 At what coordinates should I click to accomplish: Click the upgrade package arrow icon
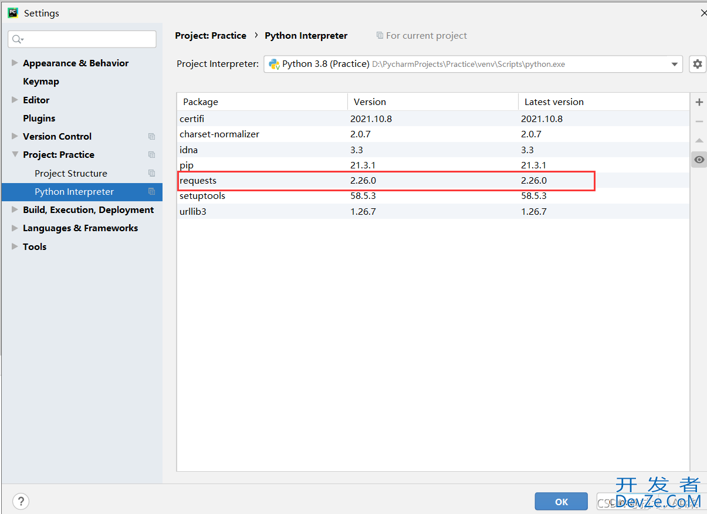tap(699, 141)
